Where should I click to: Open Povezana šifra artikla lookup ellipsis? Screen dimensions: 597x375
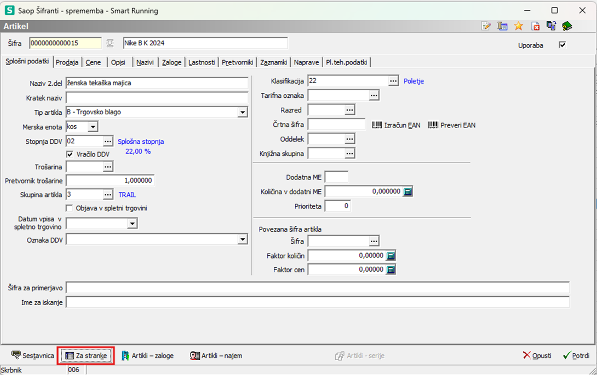tap(374, 241)
